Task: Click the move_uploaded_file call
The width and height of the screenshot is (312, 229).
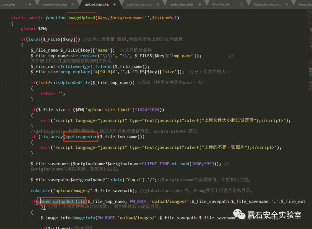Action: click(63, 201)
